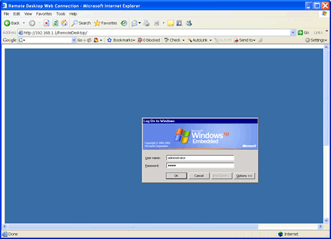Click the Research books icon
The image size is (331, 239).
click(179, 23)
